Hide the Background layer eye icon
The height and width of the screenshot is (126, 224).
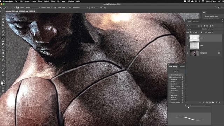188,53
